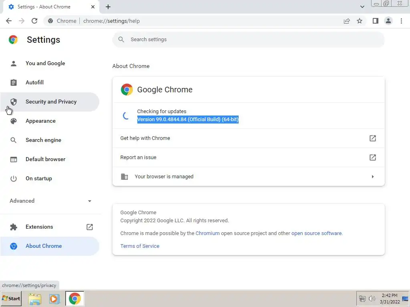Click the palette icon beside Appearance
Image resolution: width=410 pixels, height=307 pixels.
tap(14, 121)
